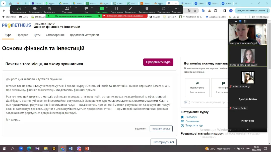
Task: Open the 'Додаткові матеріали' tab
Action: click(x=84, y=35)
